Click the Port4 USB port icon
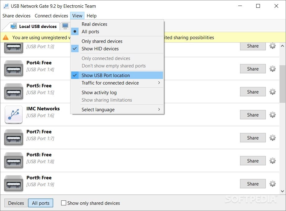286x211 pixels. [14, 68]
